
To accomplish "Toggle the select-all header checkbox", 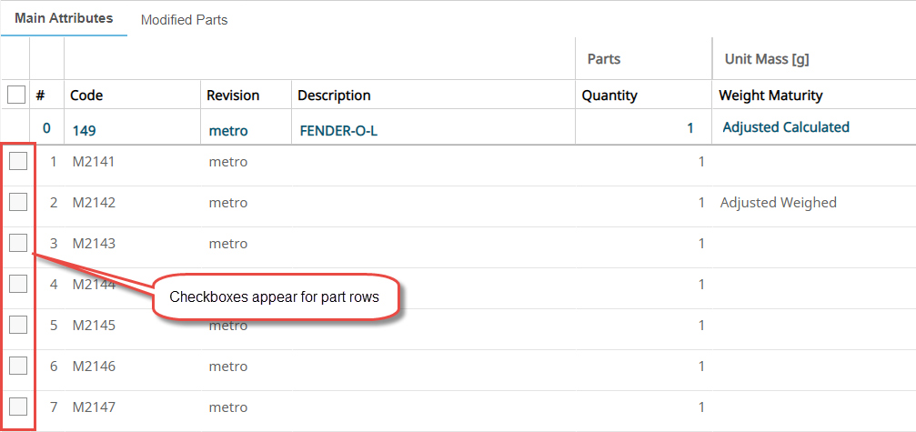I will tap(16, 95).
